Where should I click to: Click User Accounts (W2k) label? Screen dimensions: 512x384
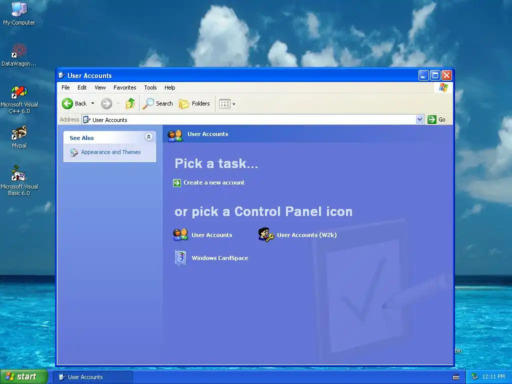307,235
